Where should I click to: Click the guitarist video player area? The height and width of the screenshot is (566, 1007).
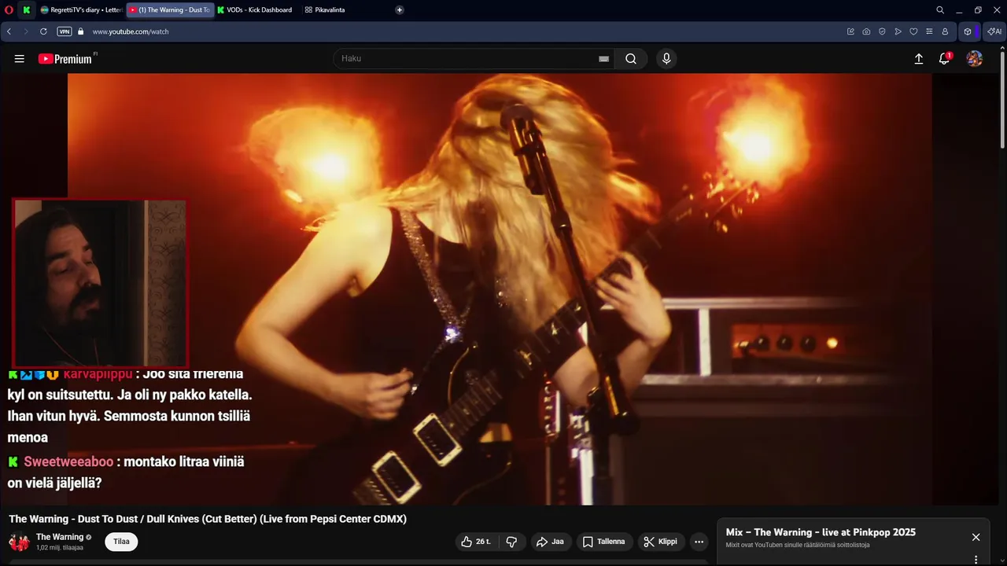tap(500, 289)
